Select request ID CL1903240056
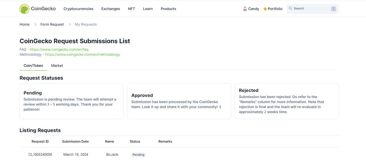The width and height of the screenshot is (366, 161). click(x=40, y=155)
